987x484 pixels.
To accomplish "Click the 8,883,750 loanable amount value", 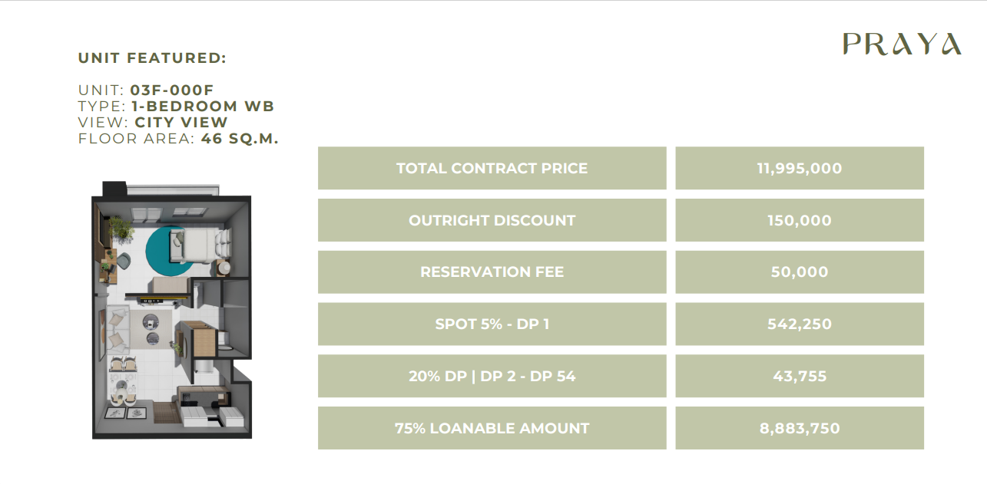I will click(x=799, y=428).
